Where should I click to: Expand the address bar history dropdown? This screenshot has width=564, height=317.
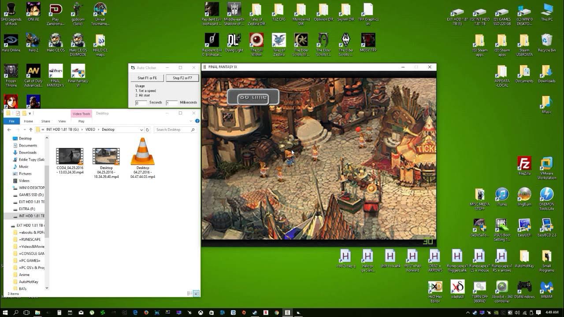pyautogui.click(x=141, y=129)
